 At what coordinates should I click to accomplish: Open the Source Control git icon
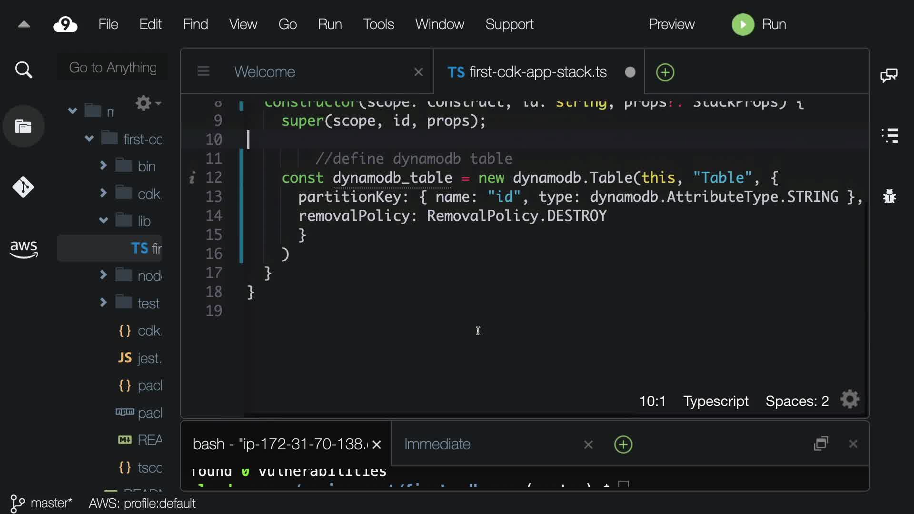tap(23, 187)
